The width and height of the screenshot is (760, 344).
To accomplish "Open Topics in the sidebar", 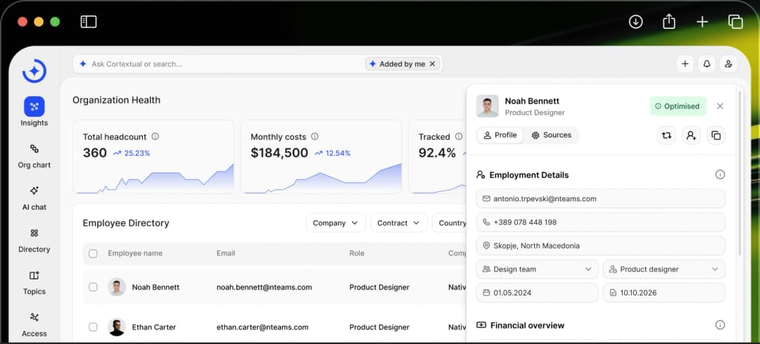I will [x=34, y=282].
